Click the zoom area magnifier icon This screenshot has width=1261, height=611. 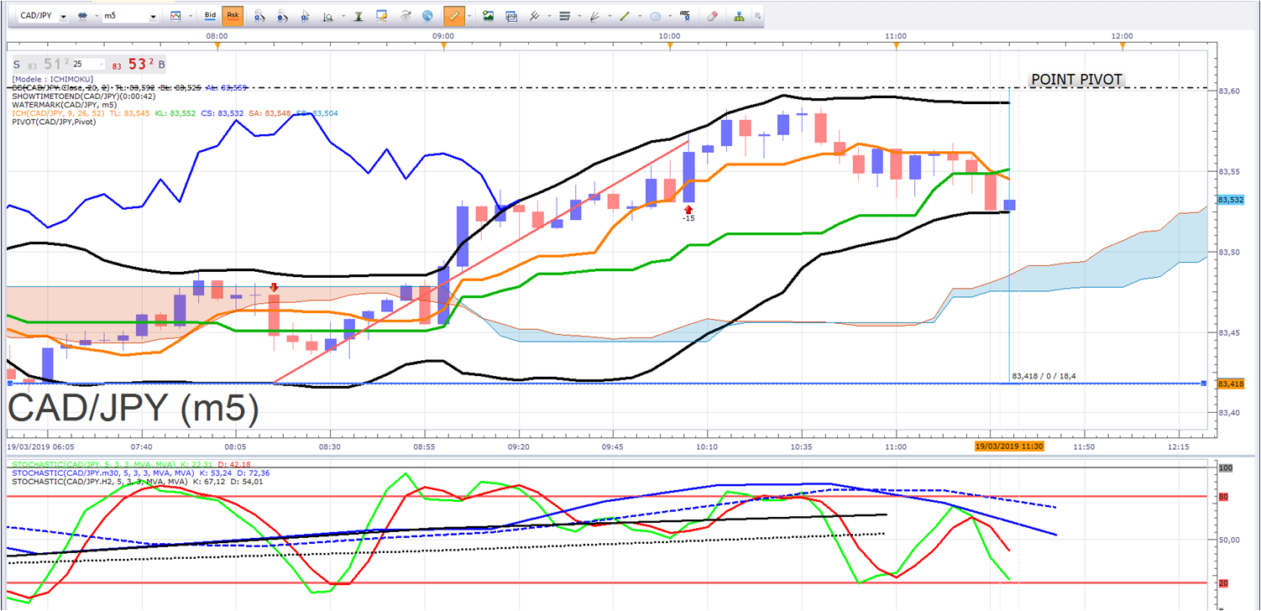[x=327, y=16]
